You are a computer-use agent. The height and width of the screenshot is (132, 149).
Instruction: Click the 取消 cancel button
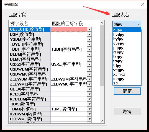127,112
